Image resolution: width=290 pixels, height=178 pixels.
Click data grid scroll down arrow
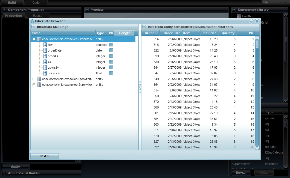coord(257,148)
